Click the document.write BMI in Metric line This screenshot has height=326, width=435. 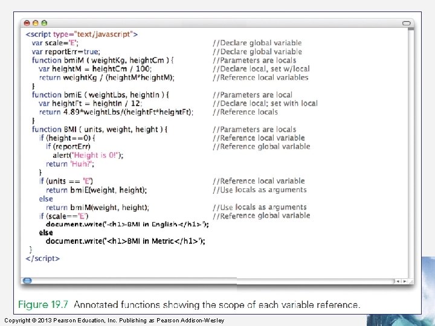tap(126, 241)
